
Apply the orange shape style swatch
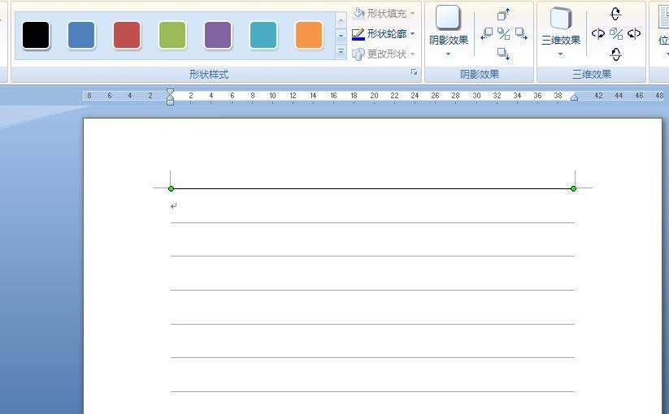click(309, 36)
